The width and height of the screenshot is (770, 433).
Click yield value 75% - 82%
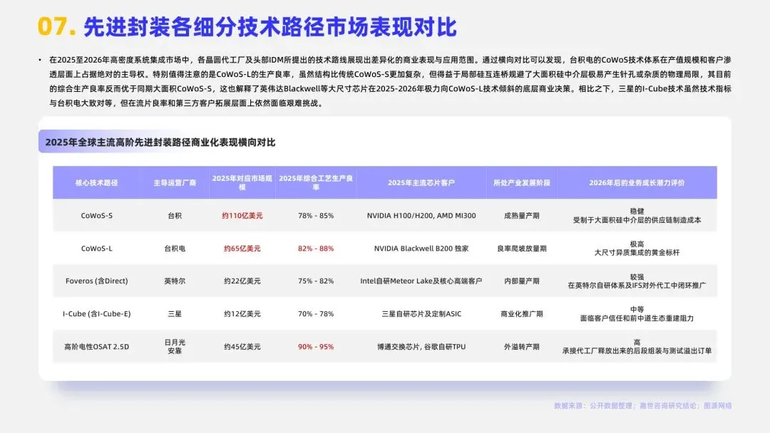(x=316, y=281)
